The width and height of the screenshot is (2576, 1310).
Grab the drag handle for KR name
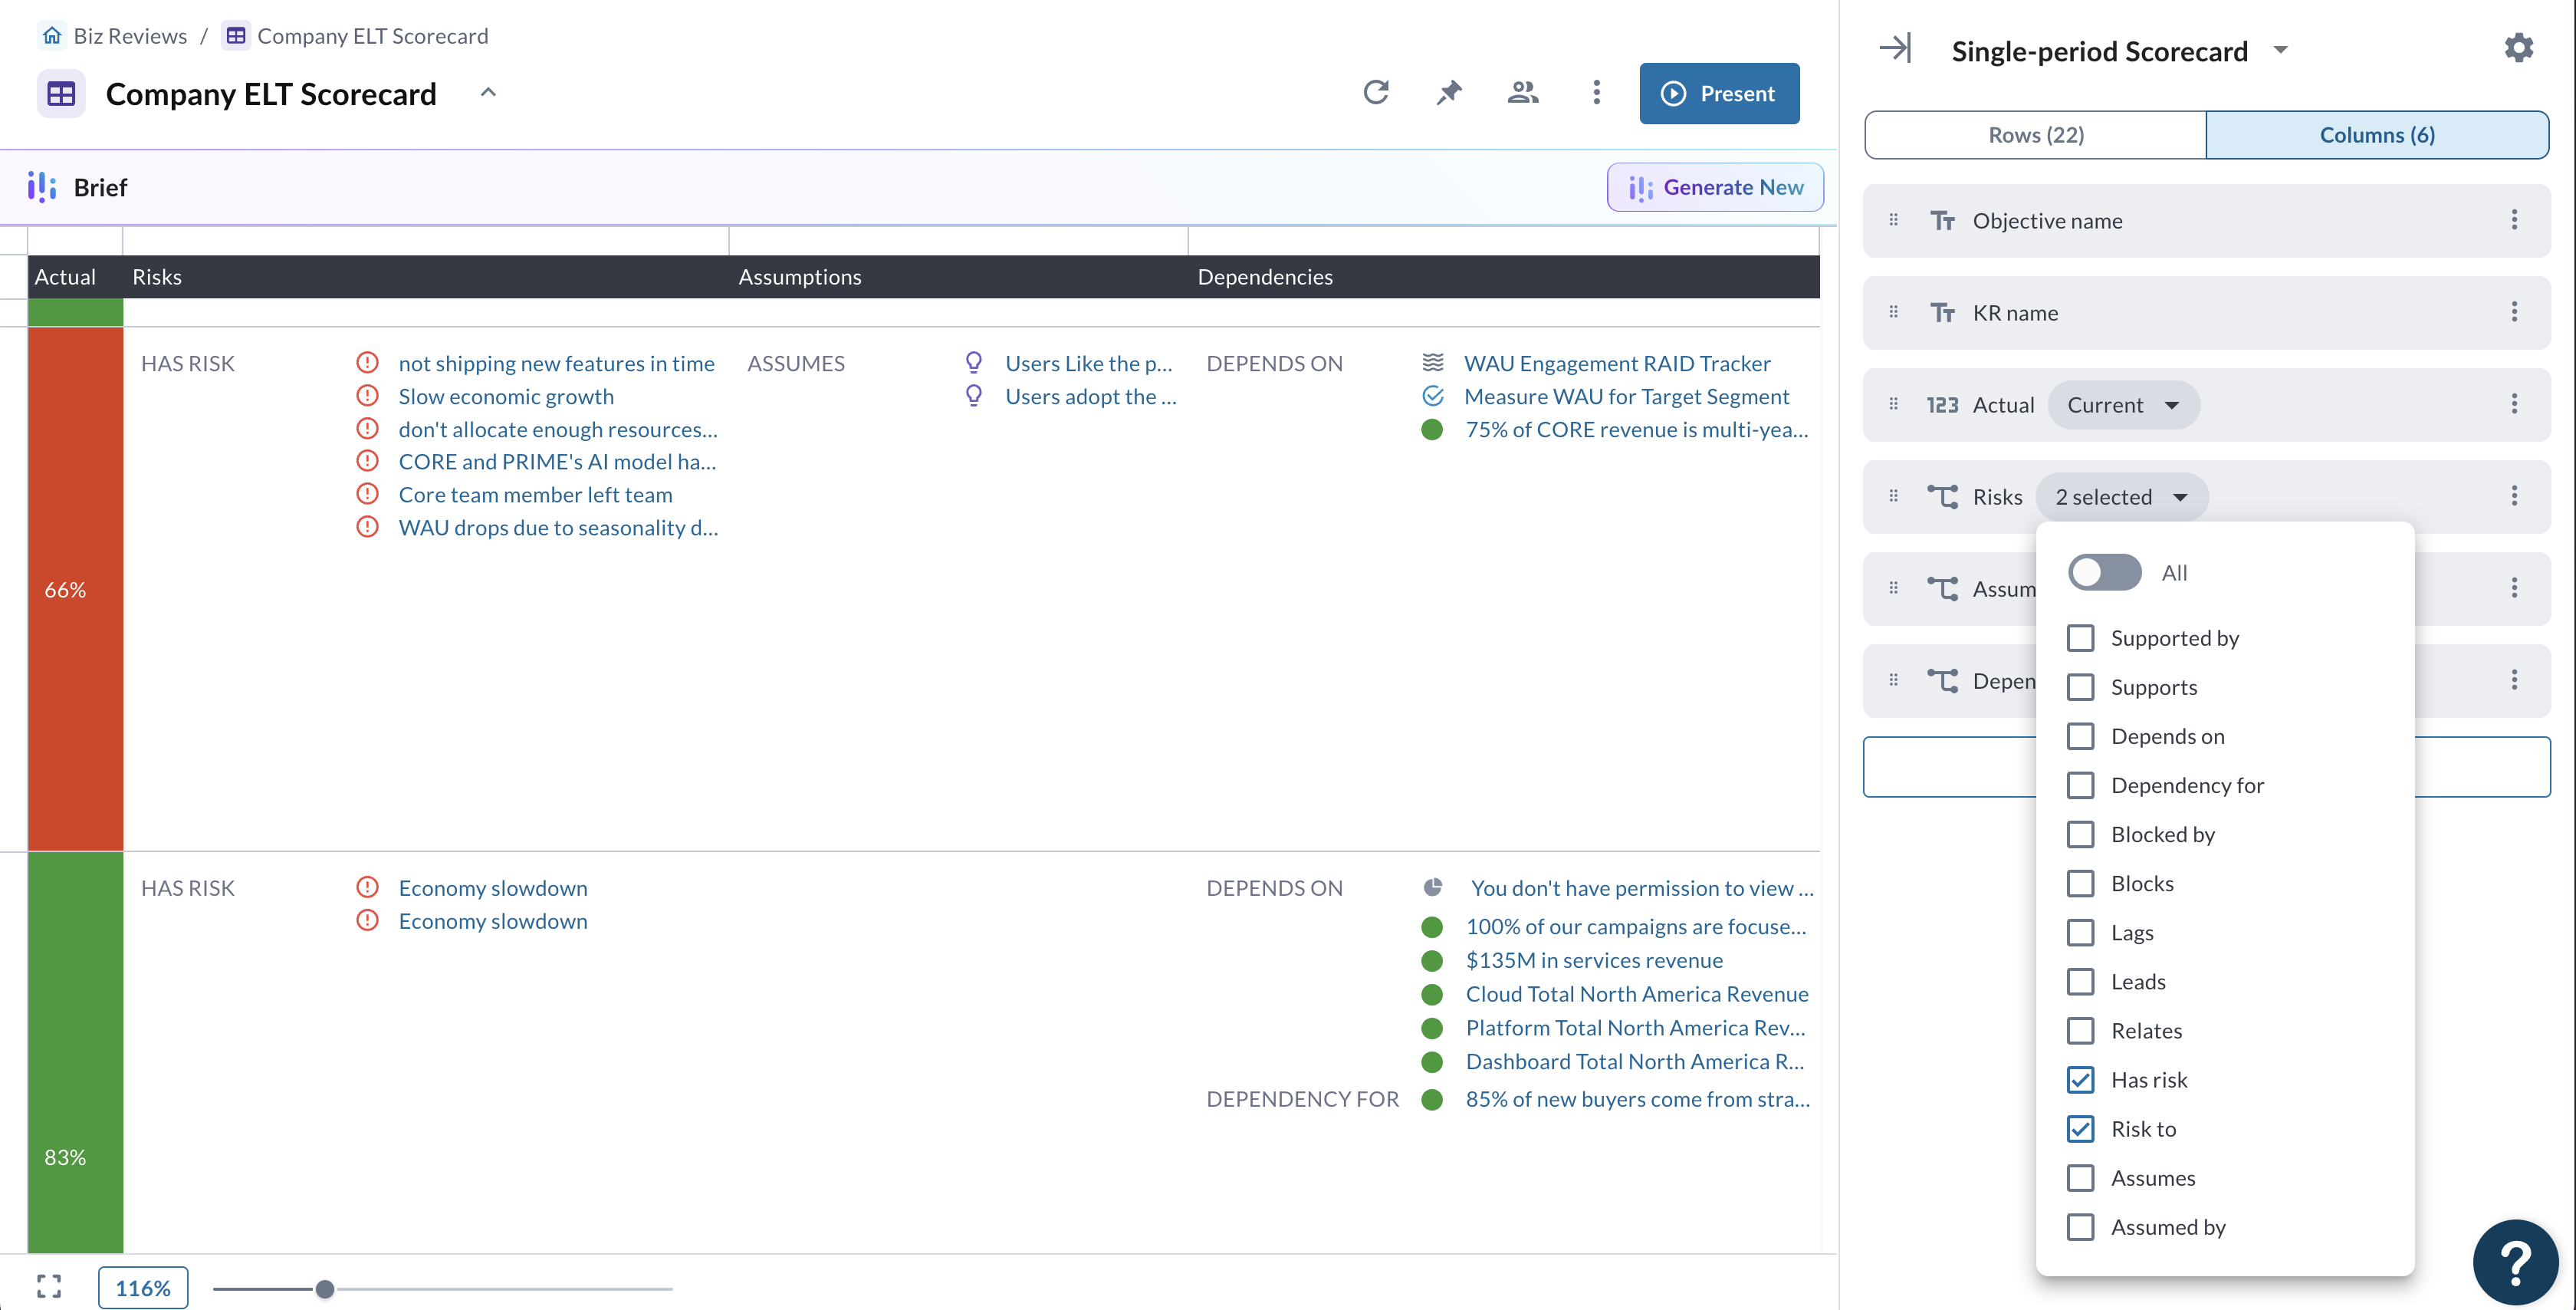pos(1893,312)
